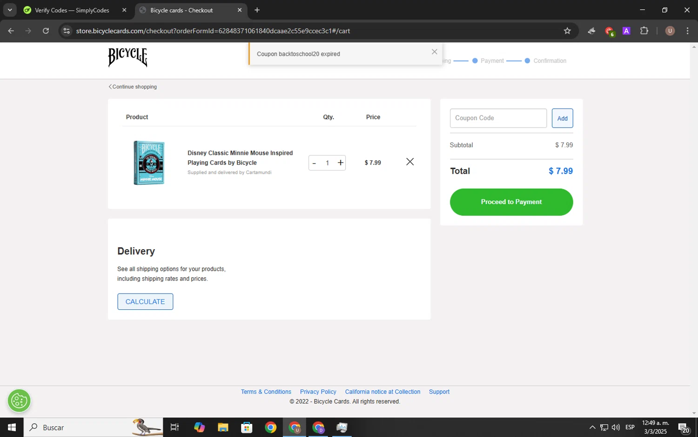Image resolution: width=698 pixels, height=437 pixels.
Task: Show hidden system tray icons
Action: click(x=592, y=427)
